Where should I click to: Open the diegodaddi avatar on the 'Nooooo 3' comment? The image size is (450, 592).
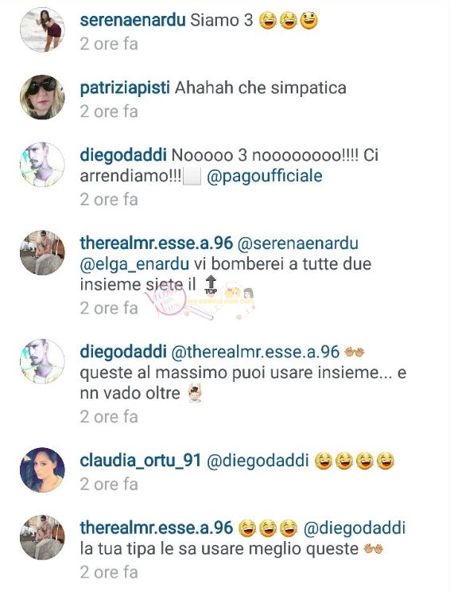[x=42, y=165]
